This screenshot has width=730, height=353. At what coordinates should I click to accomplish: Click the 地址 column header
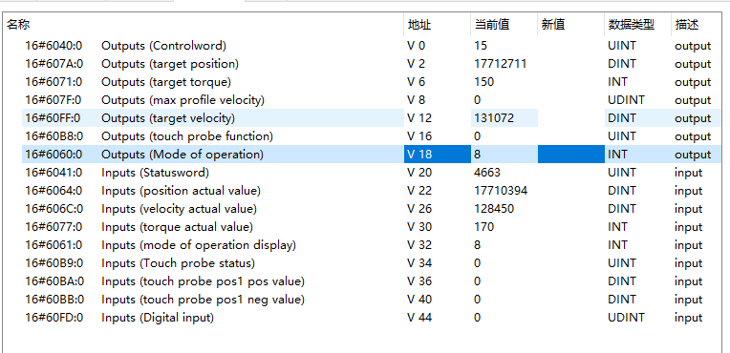pos(437,25)
